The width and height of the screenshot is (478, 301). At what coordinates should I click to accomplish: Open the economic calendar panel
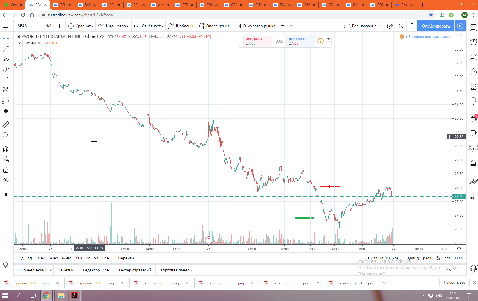coord(473,86)
